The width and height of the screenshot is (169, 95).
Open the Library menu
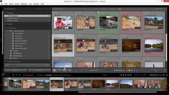point(11,4)
